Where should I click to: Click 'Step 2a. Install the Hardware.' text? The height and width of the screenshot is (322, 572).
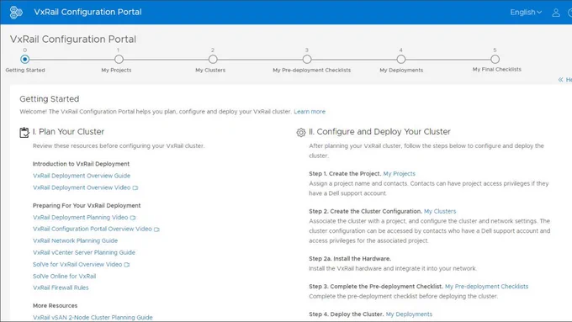click(x=350, y=259)
